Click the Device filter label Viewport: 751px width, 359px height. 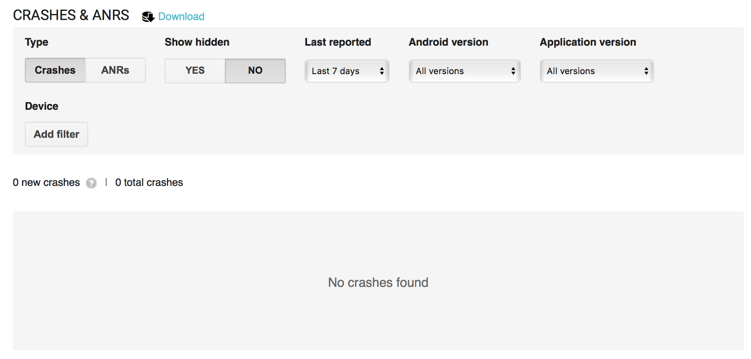42,106
